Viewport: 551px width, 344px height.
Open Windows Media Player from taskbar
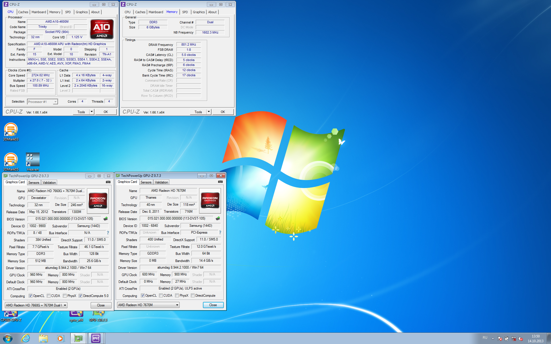(60, 338)
